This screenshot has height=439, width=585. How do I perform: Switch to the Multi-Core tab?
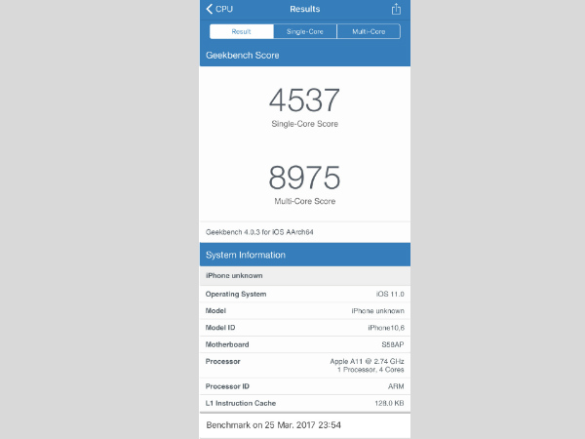(369, 31)
